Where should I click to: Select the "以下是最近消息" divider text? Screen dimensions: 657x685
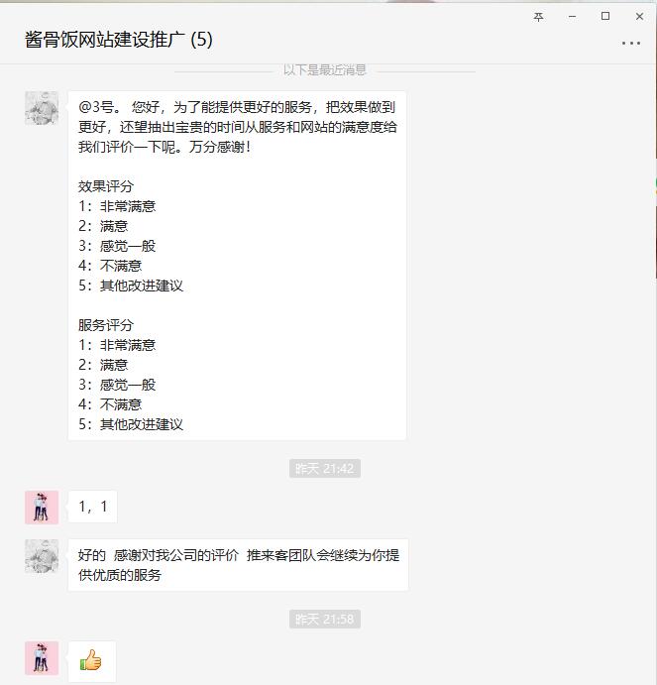[x=325, y=70]
